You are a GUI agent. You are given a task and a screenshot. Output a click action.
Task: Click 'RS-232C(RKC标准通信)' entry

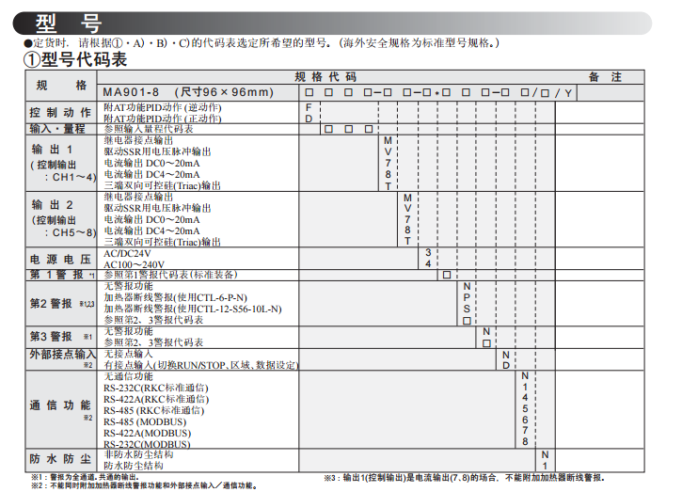pos(156,388)
